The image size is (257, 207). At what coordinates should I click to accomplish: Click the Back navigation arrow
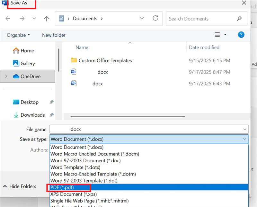pyautogui.click(x=8, y=18)
